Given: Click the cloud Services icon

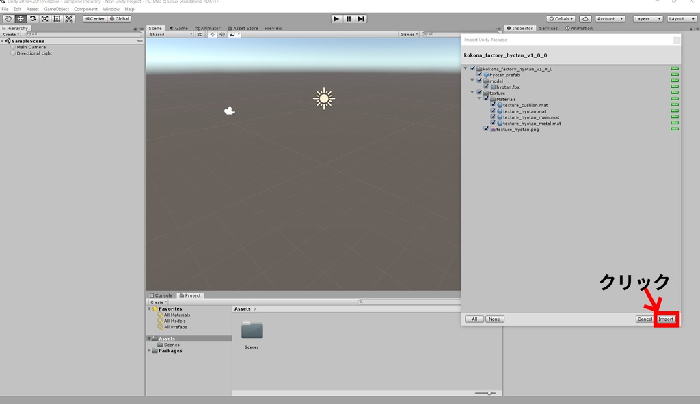Looking at the screenshot, I should pos(585,18).
